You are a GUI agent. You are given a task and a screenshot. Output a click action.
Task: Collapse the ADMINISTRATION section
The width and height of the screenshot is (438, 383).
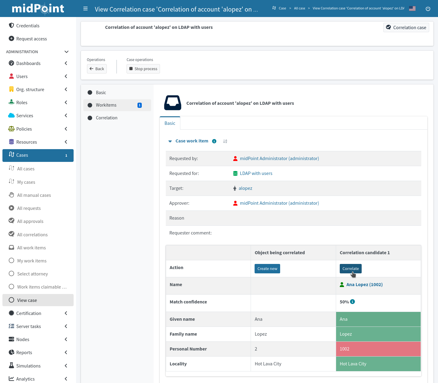point(66,52)
